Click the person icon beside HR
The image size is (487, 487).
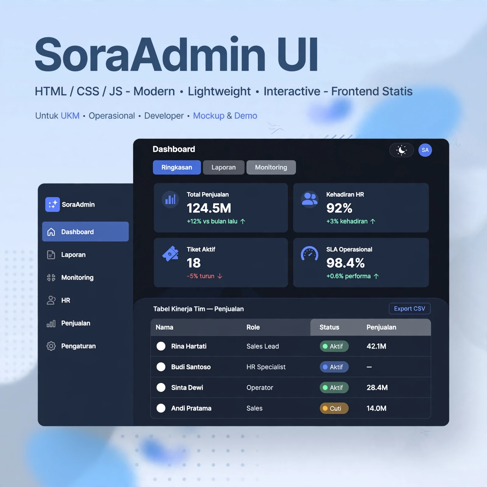51,300
